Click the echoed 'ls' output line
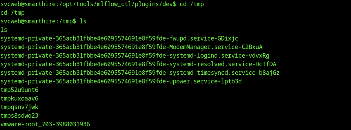 (x=4, y=30)
